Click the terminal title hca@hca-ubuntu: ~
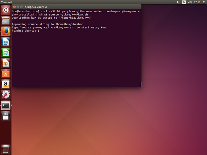The height and width of the screenshot is (155, 207). 37,7
